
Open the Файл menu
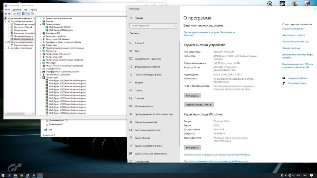tap(7, 10)
